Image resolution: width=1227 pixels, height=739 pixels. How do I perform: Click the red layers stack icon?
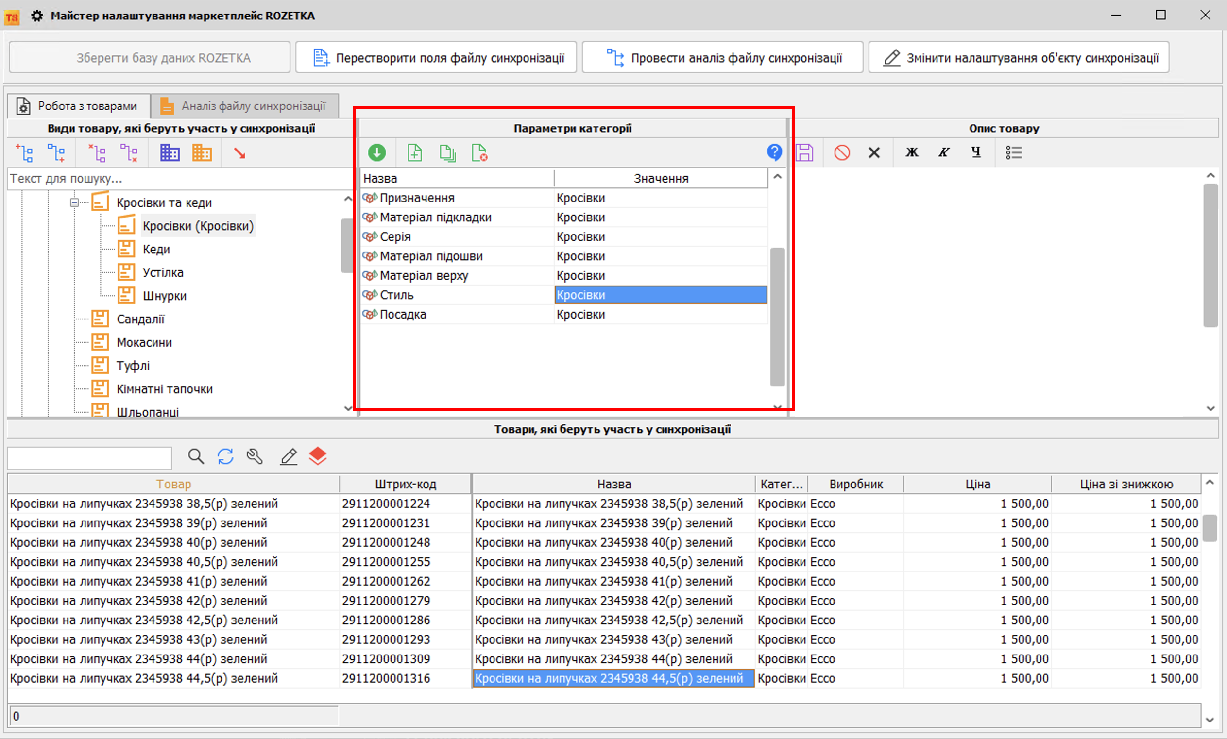[x=318, y=456]
